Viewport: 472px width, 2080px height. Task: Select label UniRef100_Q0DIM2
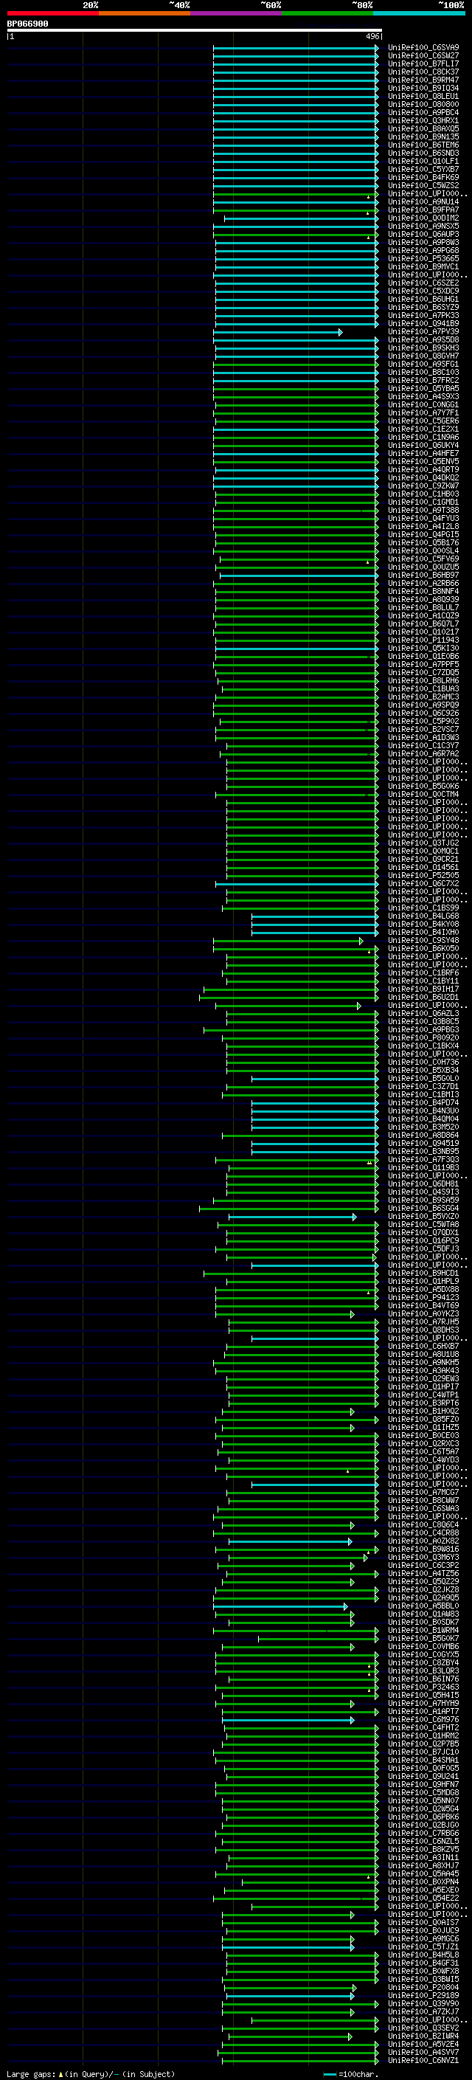[423, 218]
